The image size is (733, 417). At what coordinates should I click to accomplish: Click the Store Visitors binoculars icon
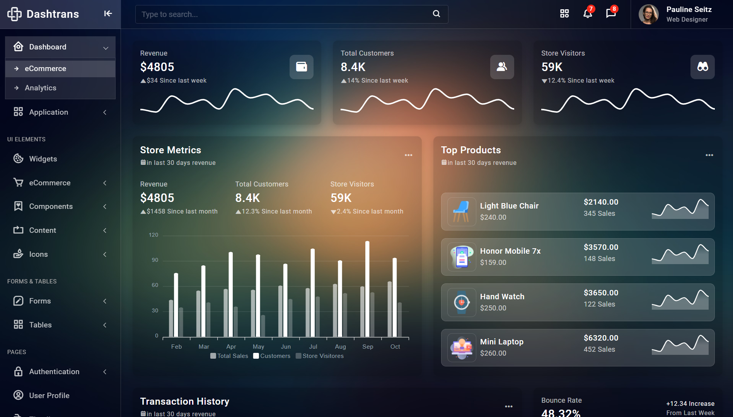click(702, 67)
